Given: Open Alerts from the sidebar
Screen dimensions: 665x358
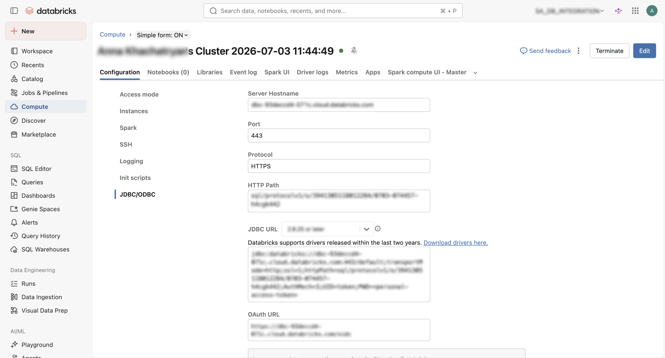Looking at the screenshot, I should [x=45, y=222].
